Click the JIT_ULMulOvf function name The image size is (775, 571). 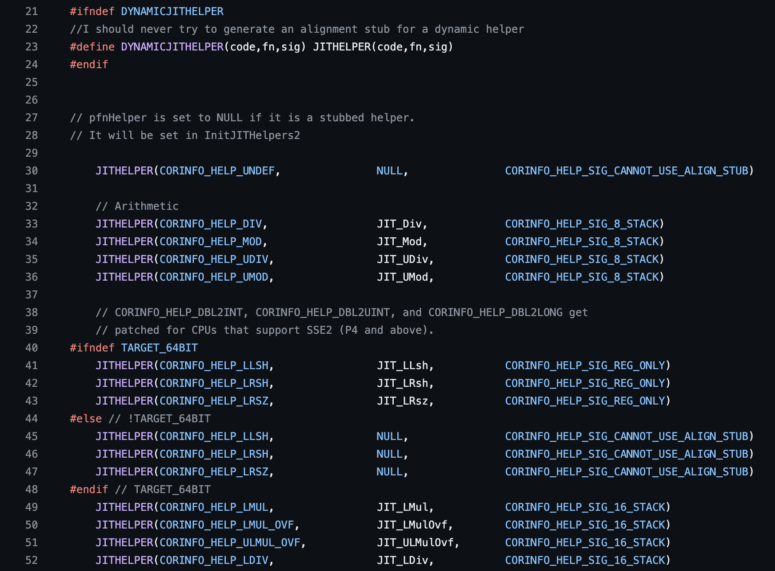415,543
